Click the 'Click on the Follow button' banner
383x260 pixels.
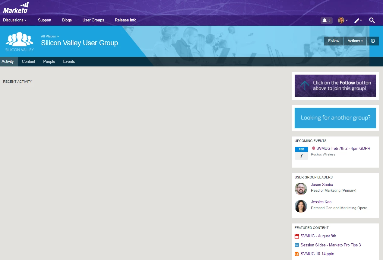pos(335,86)
